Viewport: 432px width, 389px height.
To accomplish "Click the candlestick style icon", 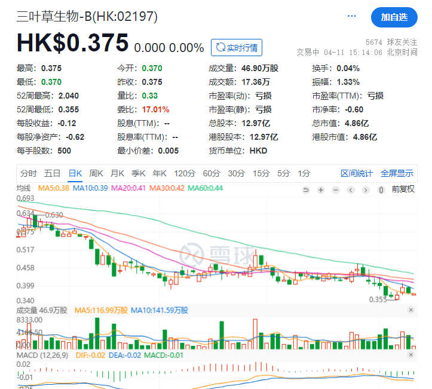I will click(x=381, y=190).
